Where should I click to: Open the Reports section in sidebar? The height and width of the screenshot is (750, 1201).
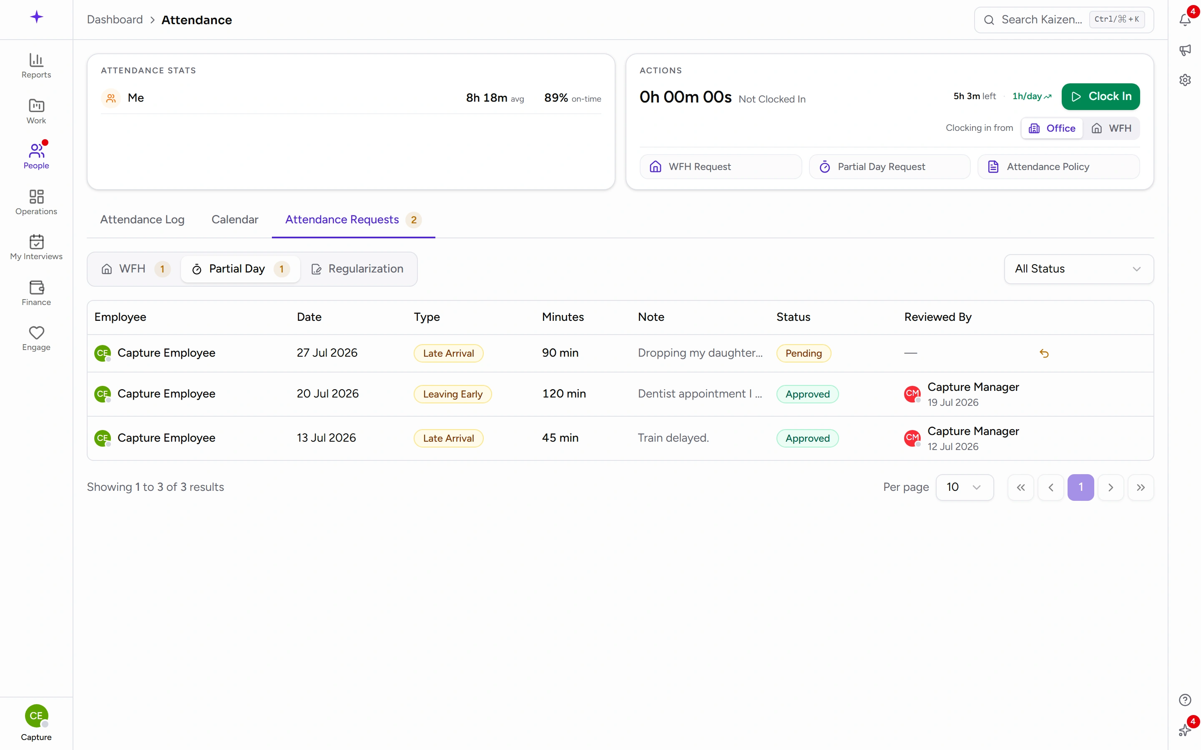click(x=36, y=66)
